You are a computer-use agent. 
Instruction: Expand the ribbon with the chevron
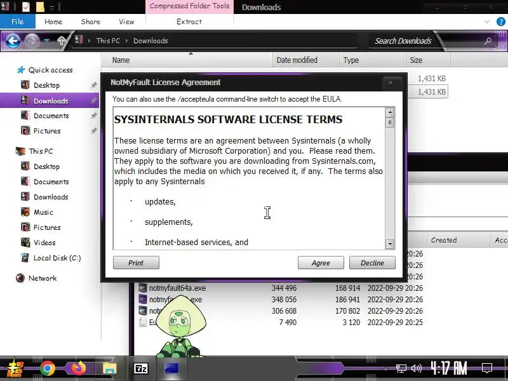tap(487, 22)
